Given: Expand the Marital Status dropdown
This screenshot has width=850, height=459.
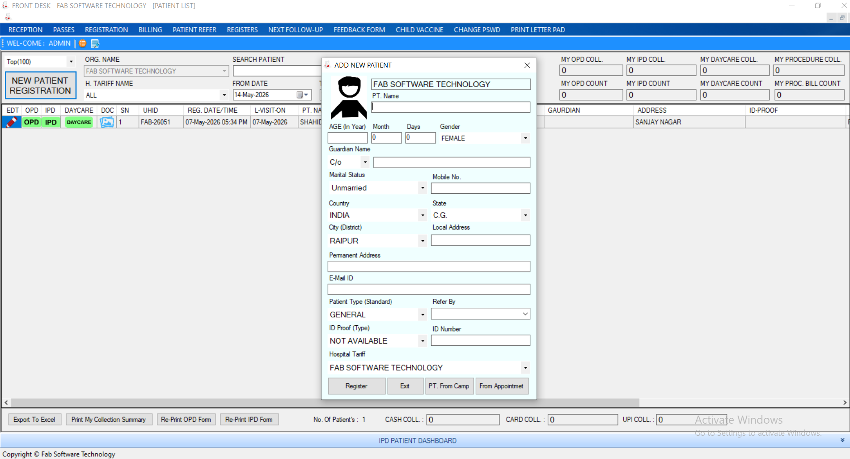Looking at the screenshot, I should click(x=423, y=188).
